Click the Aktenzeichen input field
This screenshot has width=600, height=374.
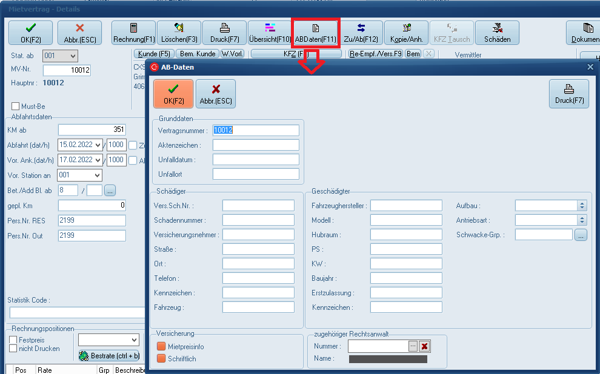pos(256,145)
